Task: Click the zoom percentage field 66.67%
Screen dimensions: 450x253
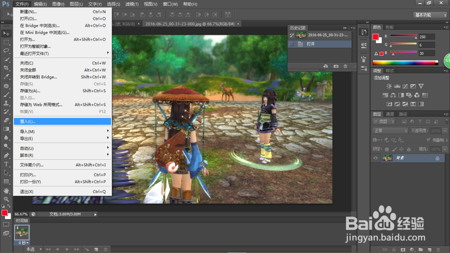Action: [21, 214]
